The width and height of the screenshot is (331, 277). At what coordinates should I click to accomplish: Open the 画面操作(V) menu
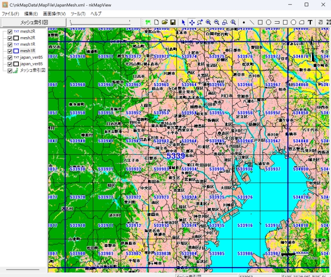[54, 13]
